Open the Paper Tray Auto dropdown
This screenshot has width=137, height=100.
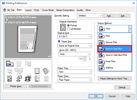(x=75, y=72)
